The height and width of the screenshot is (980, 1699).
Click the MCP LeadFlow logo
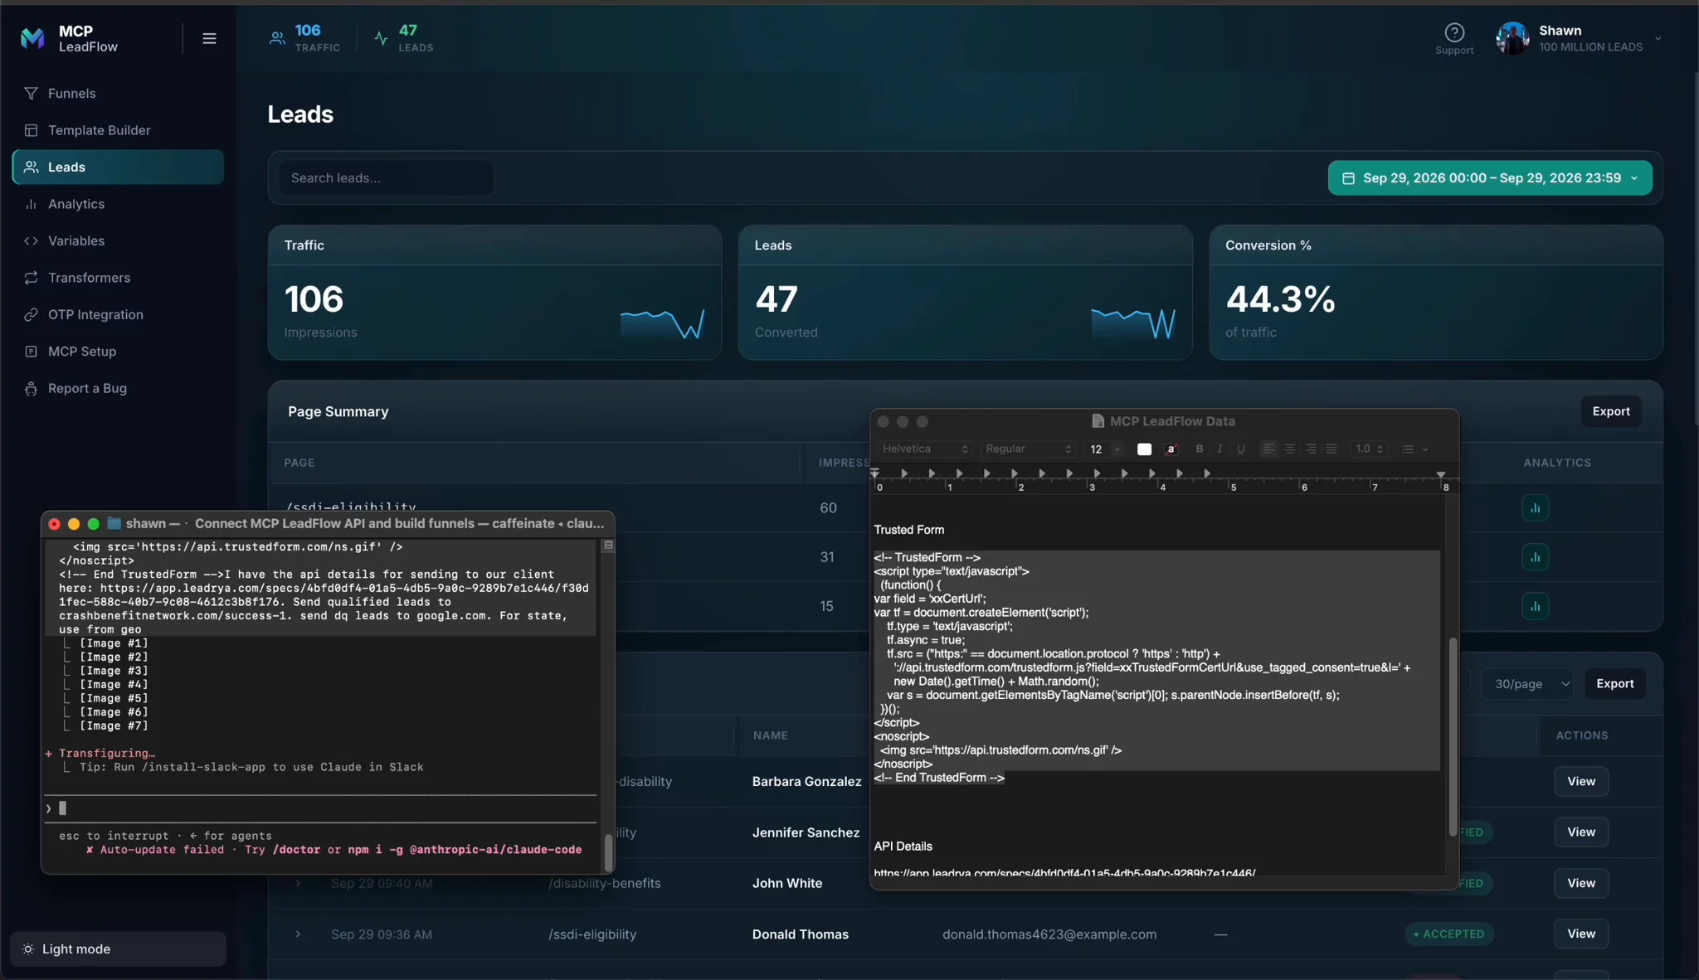[x=70, y=38]
